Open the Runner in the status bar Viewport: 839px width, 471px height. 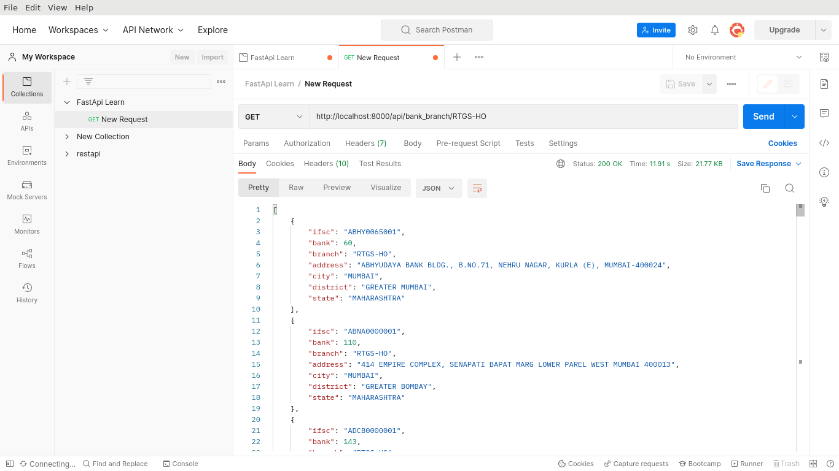point(747,464)
